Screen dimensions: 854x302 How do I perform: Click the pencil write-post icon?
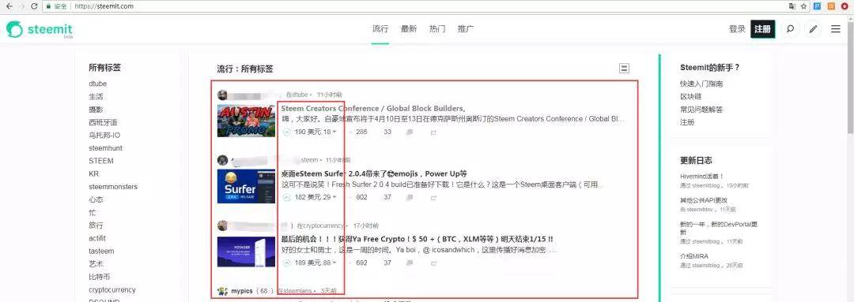(x=813, y=29)
